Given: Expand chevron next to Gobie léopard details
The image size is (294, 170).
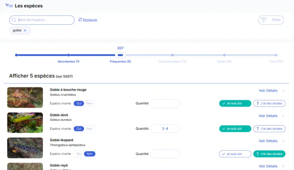Looking at the screenshot, I should tap(283, 141).
